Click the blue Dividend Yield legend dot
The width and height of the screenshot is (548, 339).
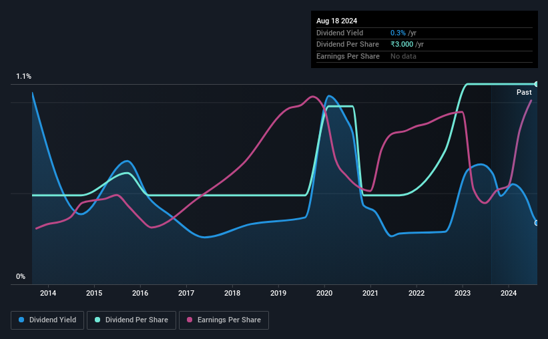[x=21, y=320]
